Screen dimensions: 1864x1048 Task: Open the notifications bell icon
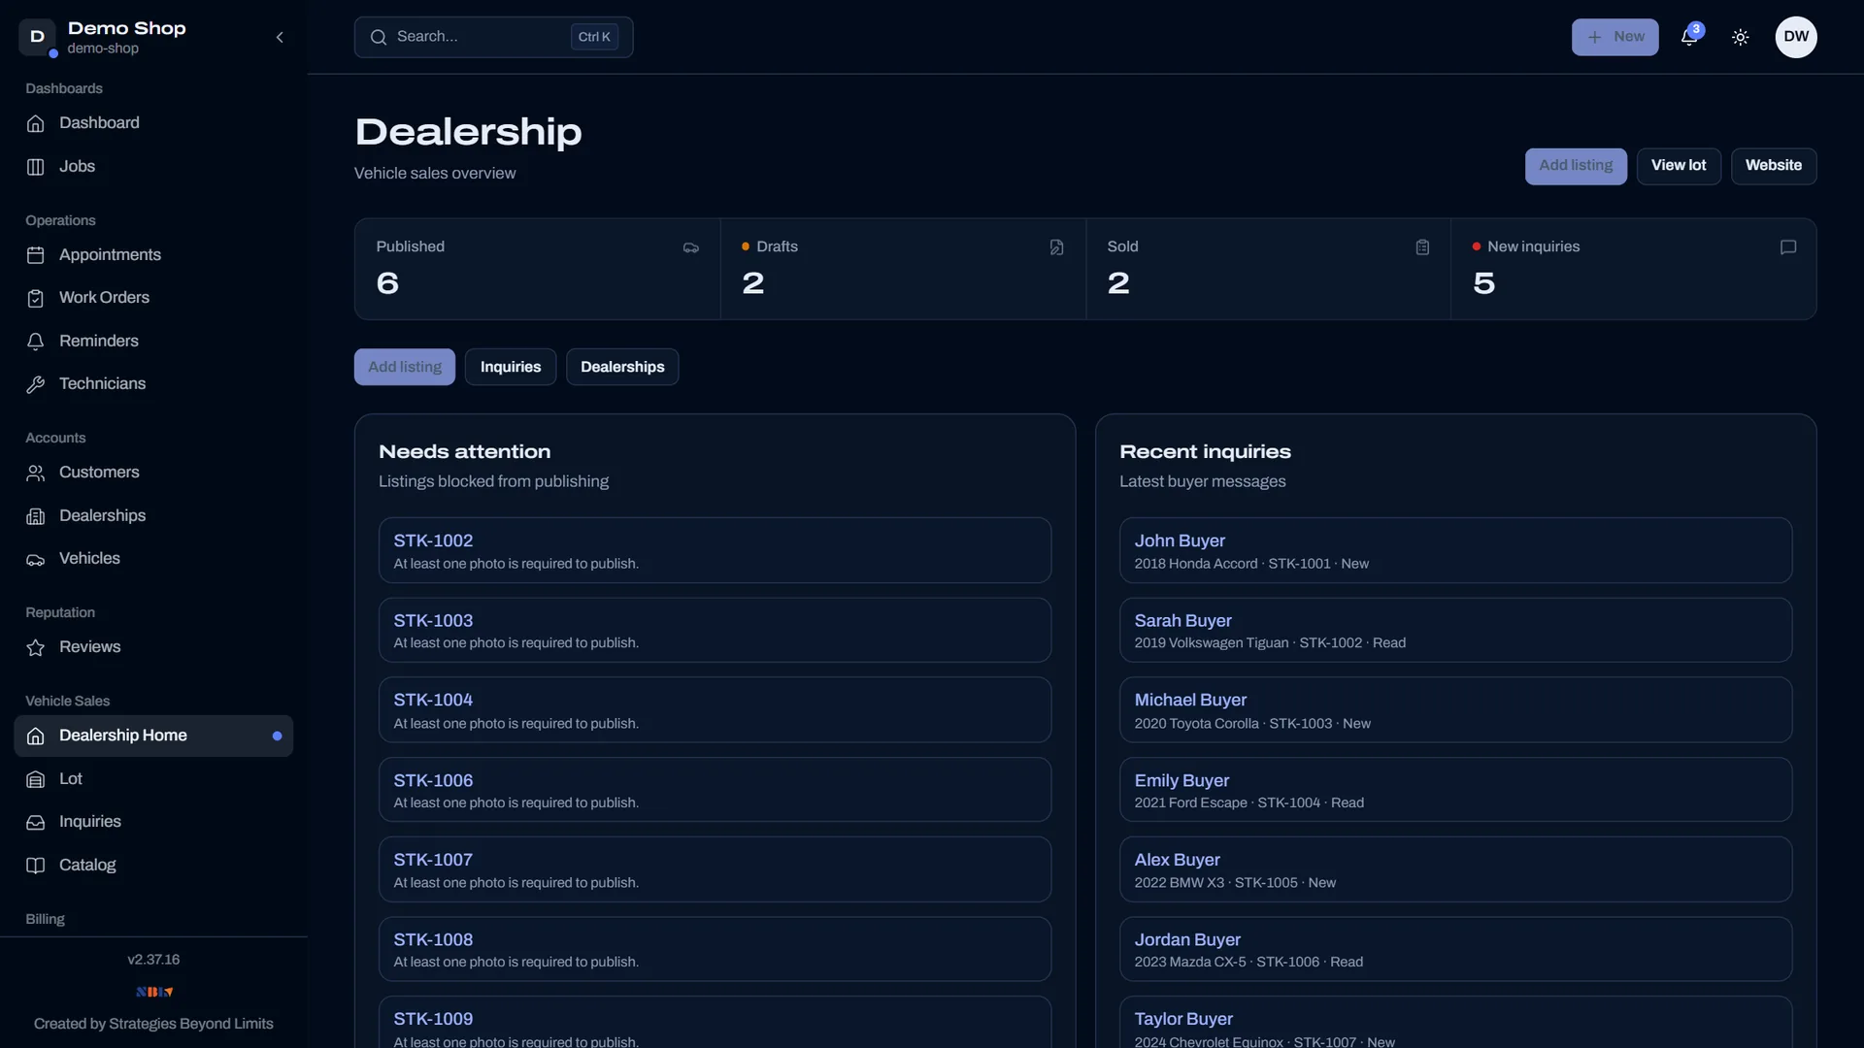[1689, 37]
